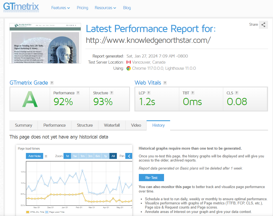Click 'This page does not yet have any historical data'
The width and height of the screenshot is (273, 216).
(x=59, y=137)
